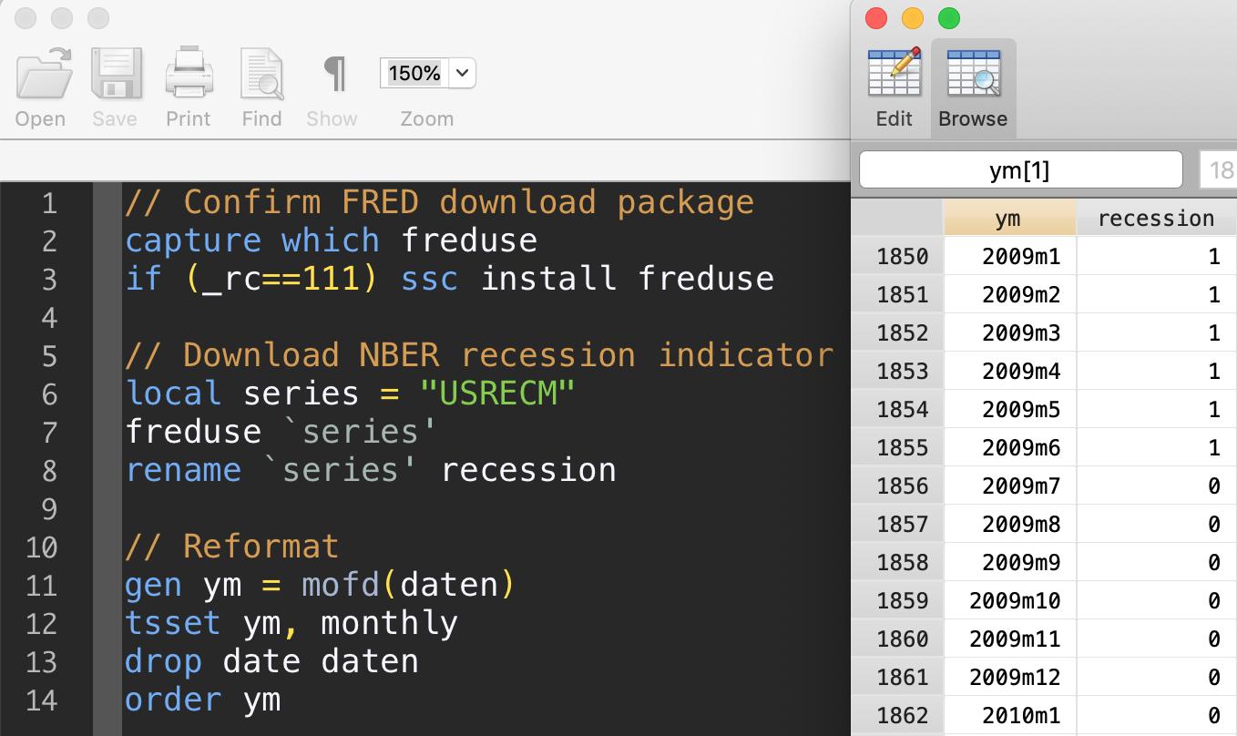Select cell 2010m1 in ym column

pos(1009,716)
